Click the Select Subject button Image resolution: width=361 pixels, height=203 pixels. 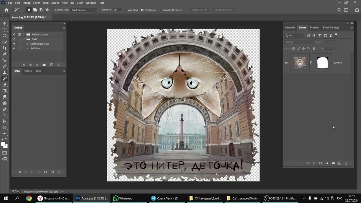[x=199, y=10]
